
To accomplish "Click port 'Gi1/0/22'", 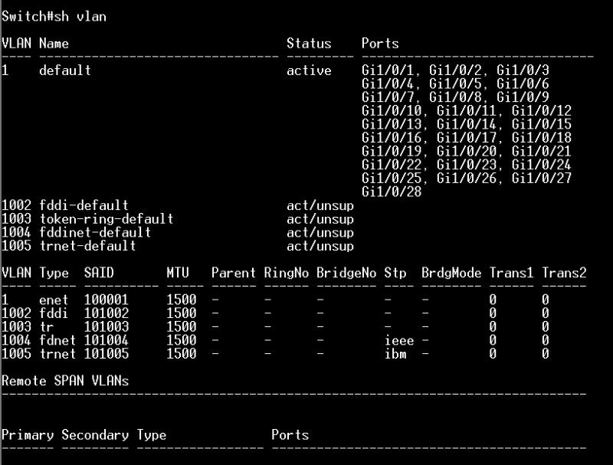I will click(x=392, y=165).
